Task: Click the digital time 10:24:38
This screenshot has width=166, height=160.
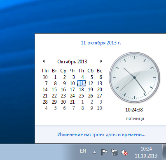Action: 134,110
